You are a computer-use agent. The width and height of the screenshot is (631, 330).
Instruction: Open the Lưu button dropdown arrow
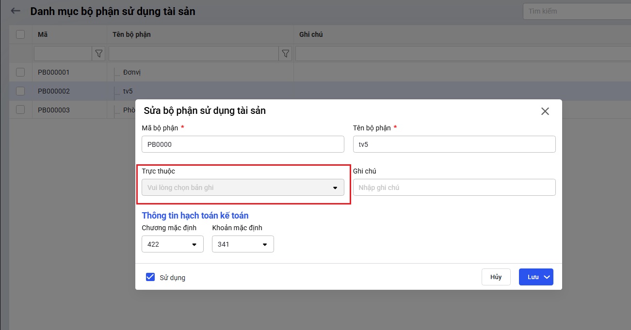(x=547, y=277)
